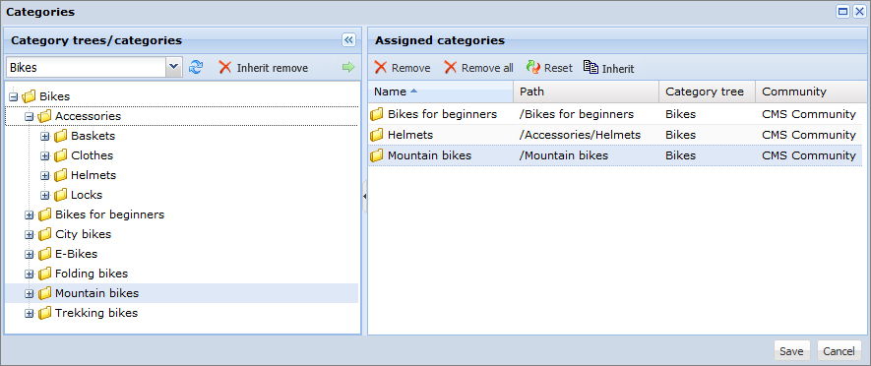Maximize the Categories dialog
The image size is (871, 366).
(842, 12)
